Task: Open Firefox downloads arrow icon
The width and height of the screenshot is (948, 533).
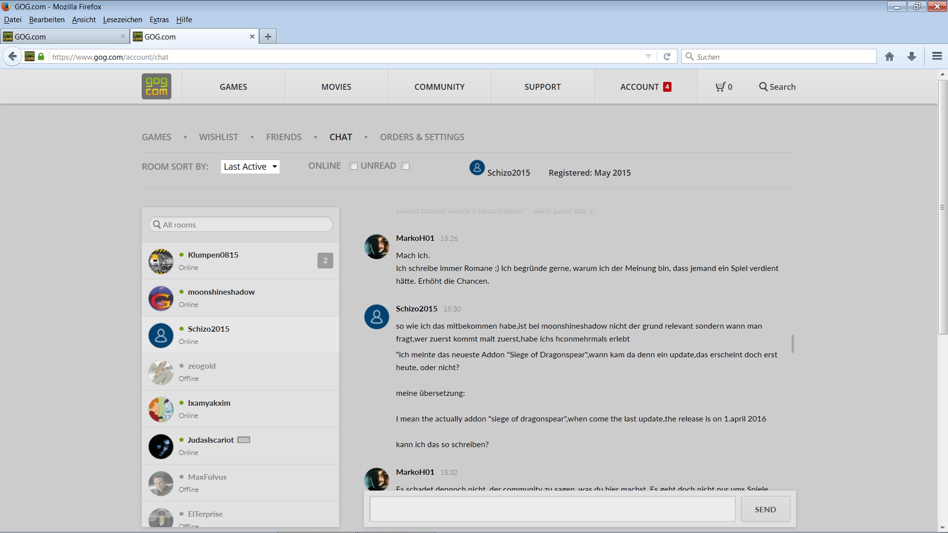Action: [x=911, y=57]
